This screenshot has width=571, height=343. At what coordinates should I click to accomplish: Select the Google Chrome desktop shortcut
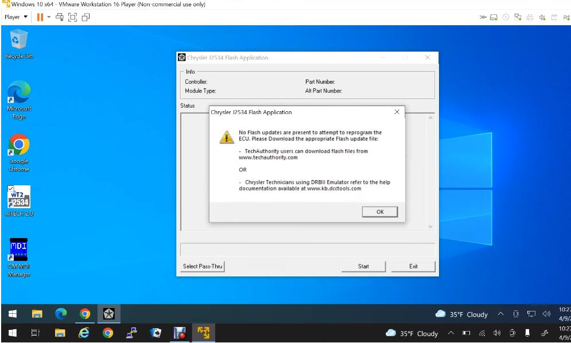point(19,153)
